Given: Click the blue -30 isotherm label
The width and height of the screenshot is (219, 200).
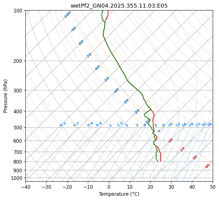Looking at the screenshot, I should [x=126, y=101].
